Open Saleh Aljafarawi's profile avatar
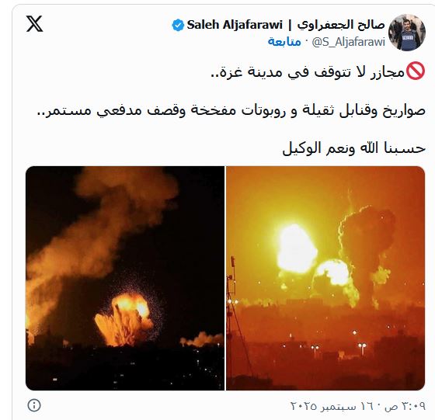The width and height of the screenshot is (435, 420). point(407,33)
